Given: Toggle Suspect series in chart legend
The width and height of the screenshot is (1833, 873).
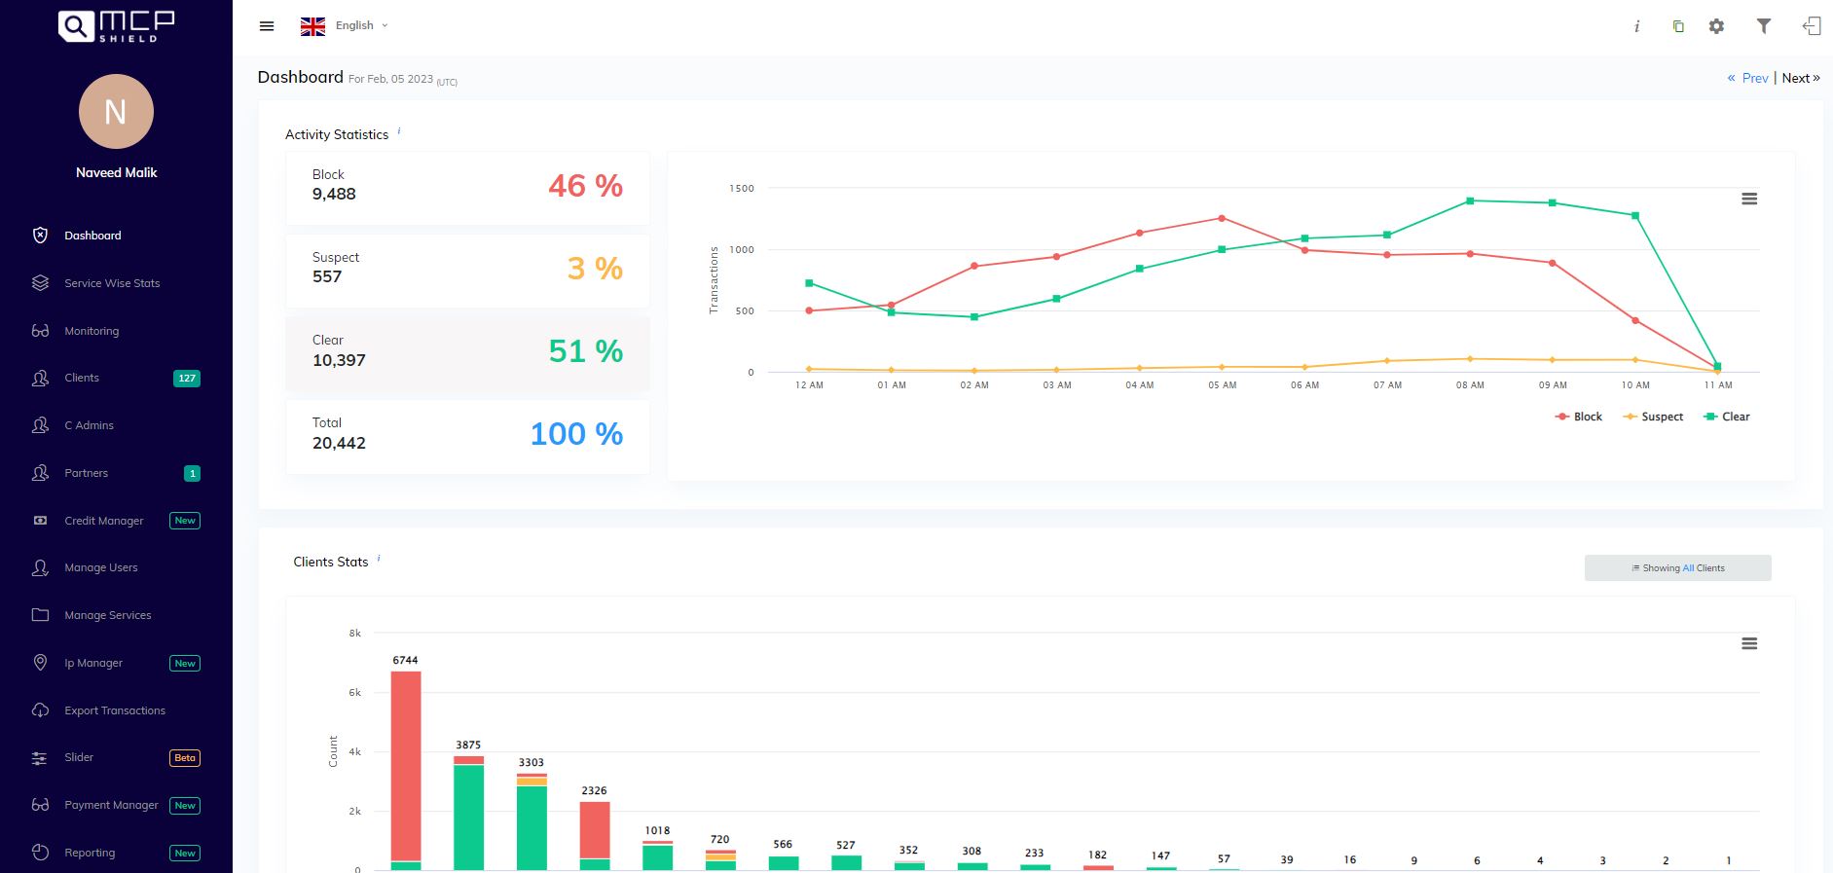Looking at the screenshot, I should [1653, 417].
